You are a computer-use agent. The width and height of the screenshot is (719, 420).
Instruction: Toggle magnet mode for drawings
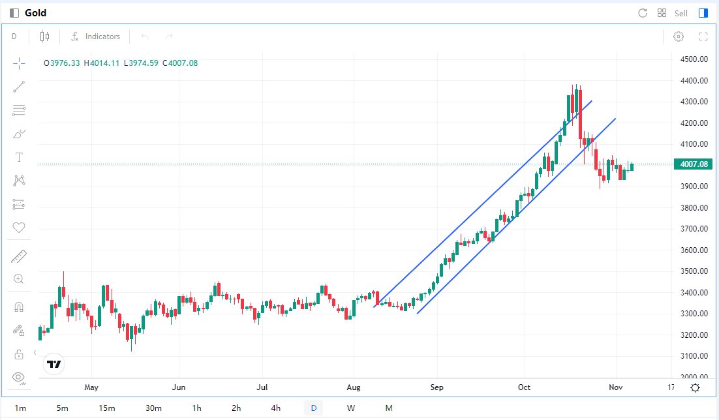click(x=19, y=307)
